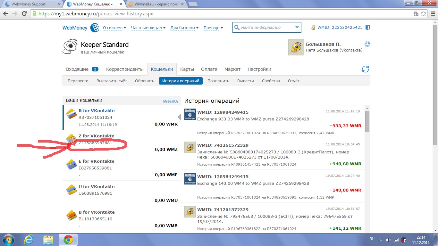The width and height of the screenshot is (438, 246).
Task: Click inside the Найти информацию search field
Action: (266, 28)
